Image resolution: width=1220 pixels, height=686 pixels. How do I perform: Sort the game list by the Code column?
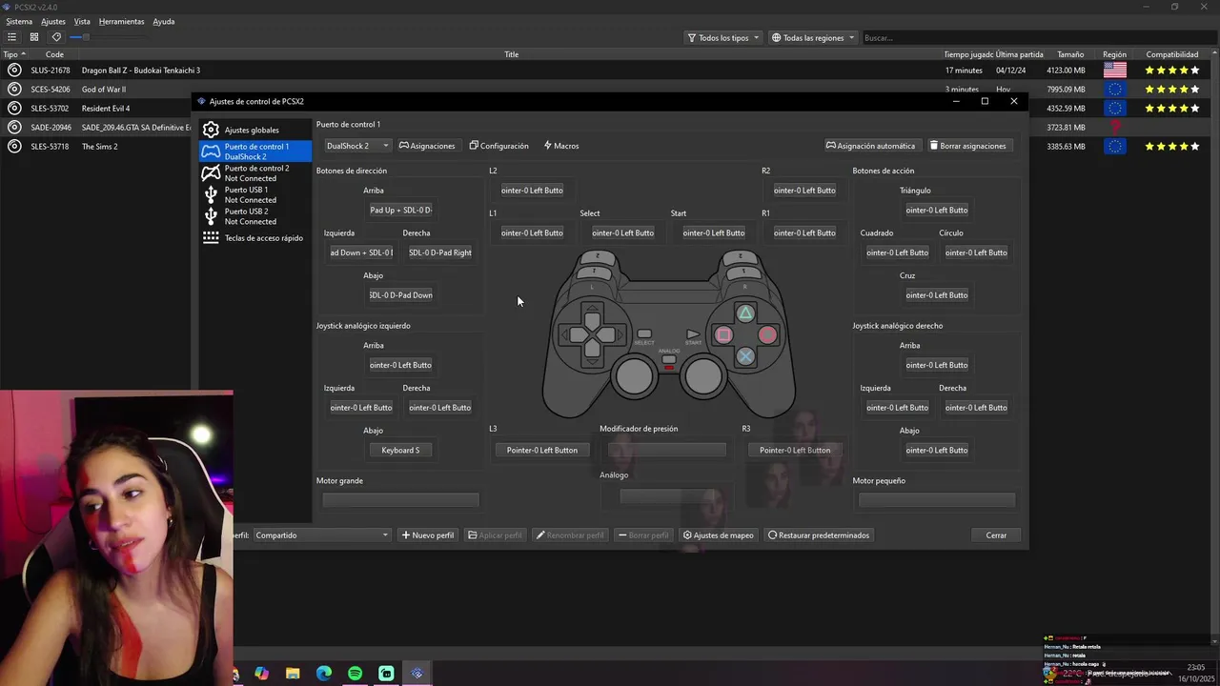coord(54,54)
